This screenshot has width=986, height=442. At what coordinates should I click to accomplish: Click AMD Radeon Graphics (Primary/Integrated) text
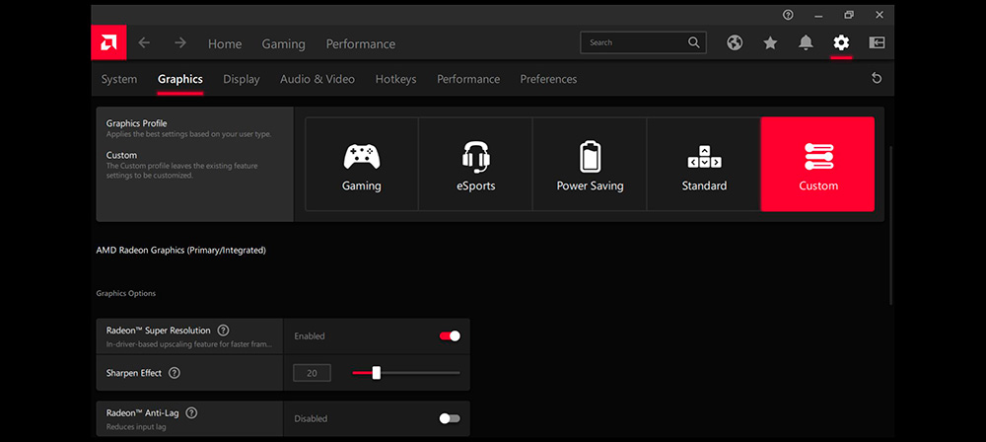coord(181,250)
